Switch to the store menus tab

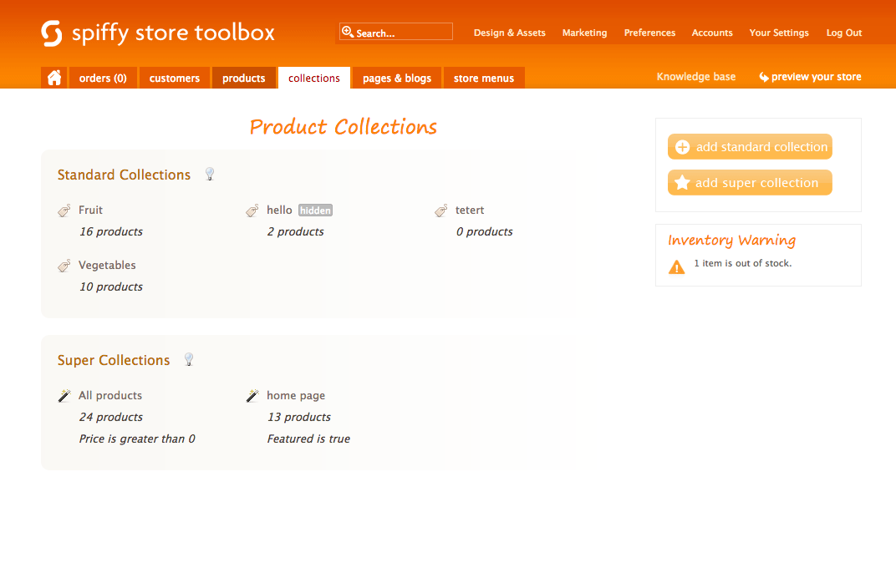pyautogui.click(x=483, y=79)
